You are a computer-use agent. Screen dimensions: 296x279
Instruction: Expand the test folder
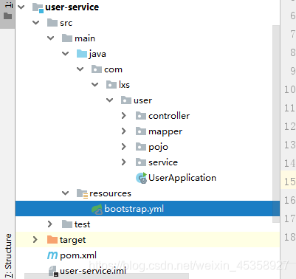(50, 224)
